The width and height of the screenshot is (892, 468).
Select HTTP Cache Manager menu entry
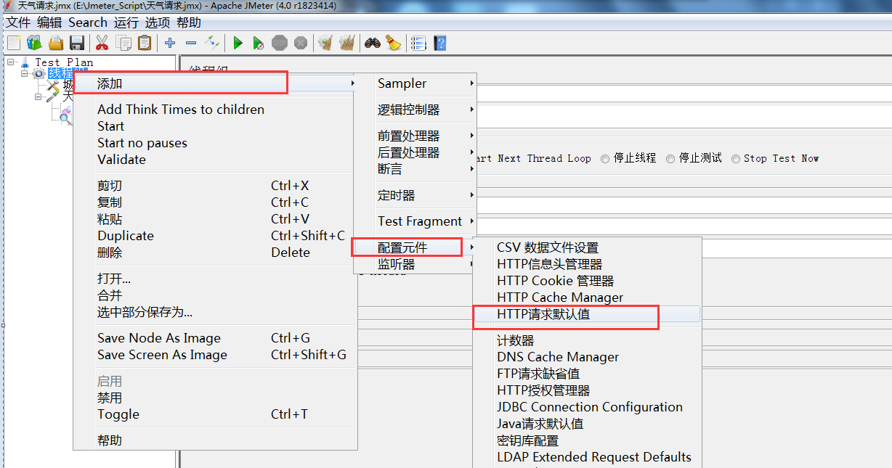coord(587,297)
